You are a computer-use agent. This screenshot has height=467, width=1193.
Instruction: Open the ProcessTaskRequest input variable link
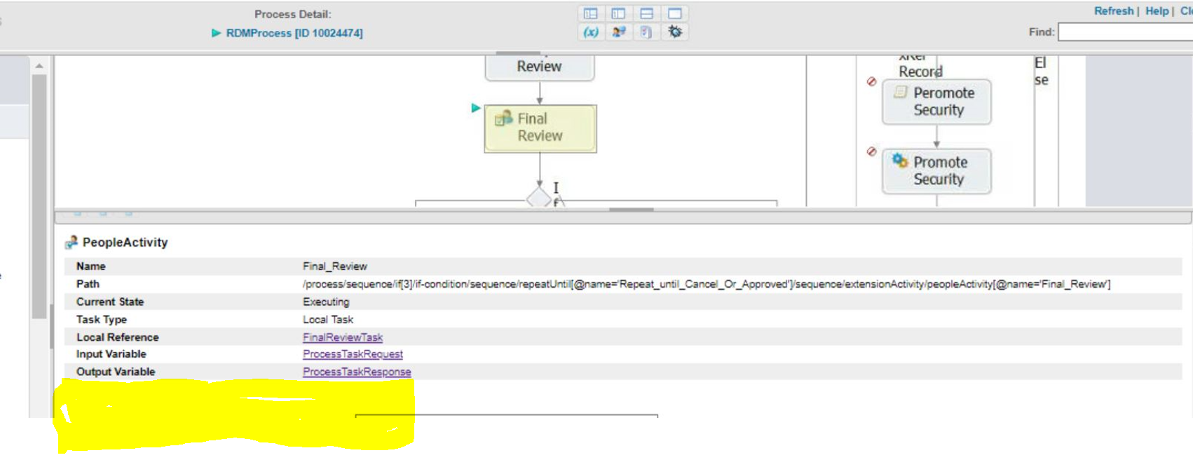tap(353, 354)
